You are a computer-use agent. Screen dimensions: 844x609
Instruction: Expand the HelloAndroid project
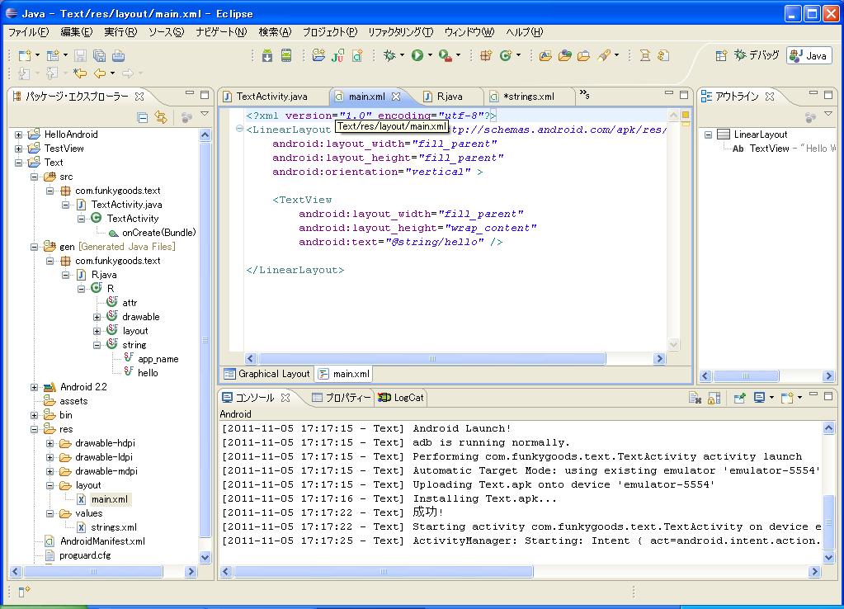tap(18, 135)
